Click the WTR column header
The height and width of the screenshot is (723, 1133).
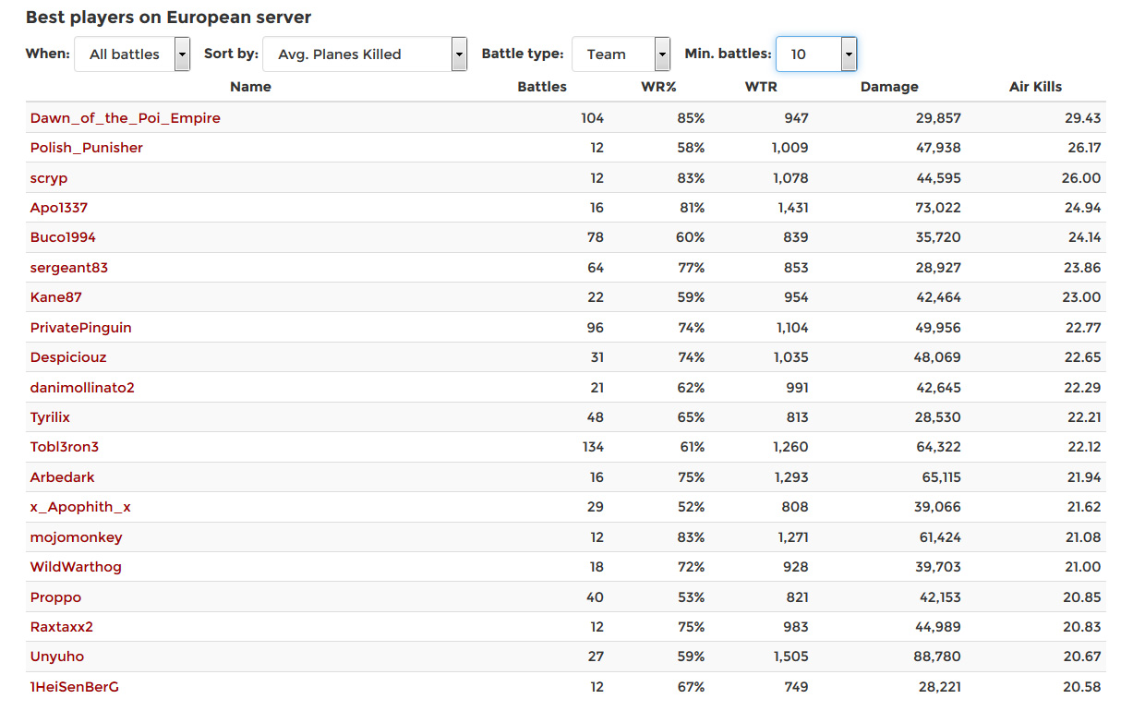[x=761, y=87]
